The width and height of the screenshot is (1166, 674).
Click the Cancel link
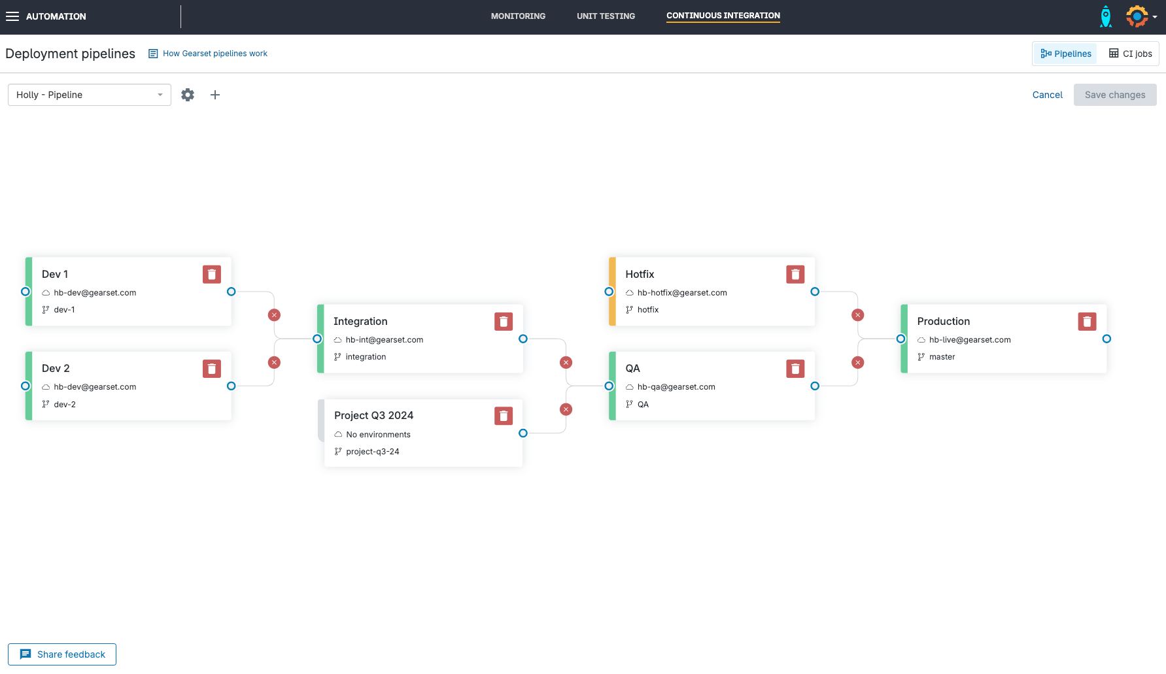[1047, 95]
